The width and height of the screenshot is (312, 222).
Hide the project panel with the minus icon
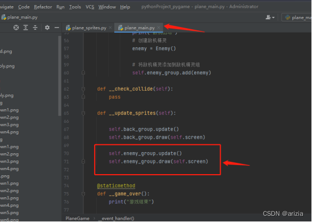tap(57, 28)
